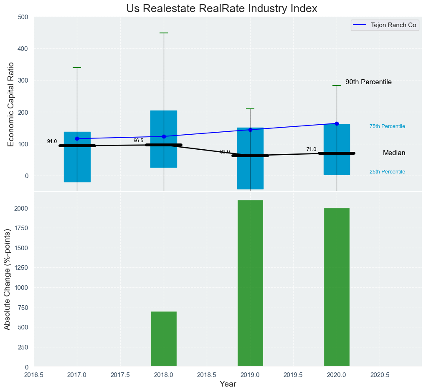Image resolution: width=426 pixels, height=392 pixels.
Task: Select the 2017 Tejon Ranch data point
Action: [77, 138]
